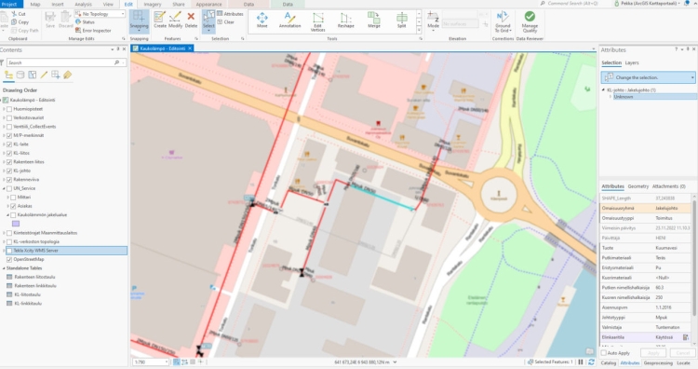Expand the Change the selection dropdown
The image size is (698, 369).
click(x=648, y=77)
